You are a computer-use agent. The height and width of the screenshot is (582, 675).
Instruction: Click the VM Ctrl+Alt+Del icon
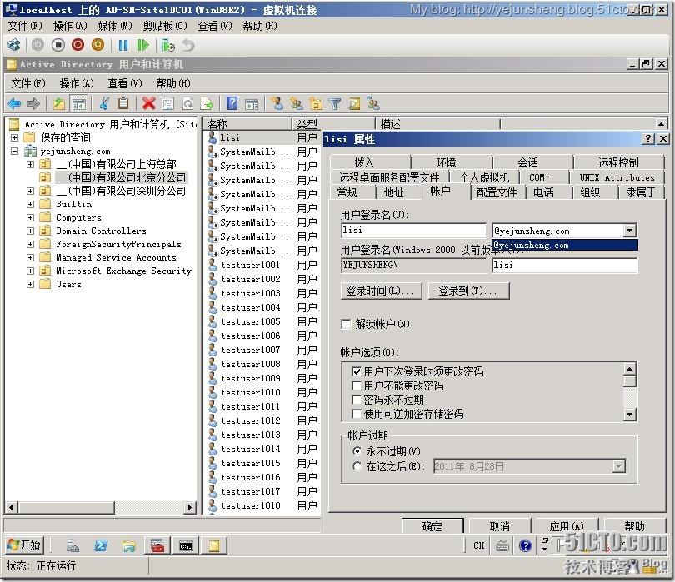[x=14, y=45]
